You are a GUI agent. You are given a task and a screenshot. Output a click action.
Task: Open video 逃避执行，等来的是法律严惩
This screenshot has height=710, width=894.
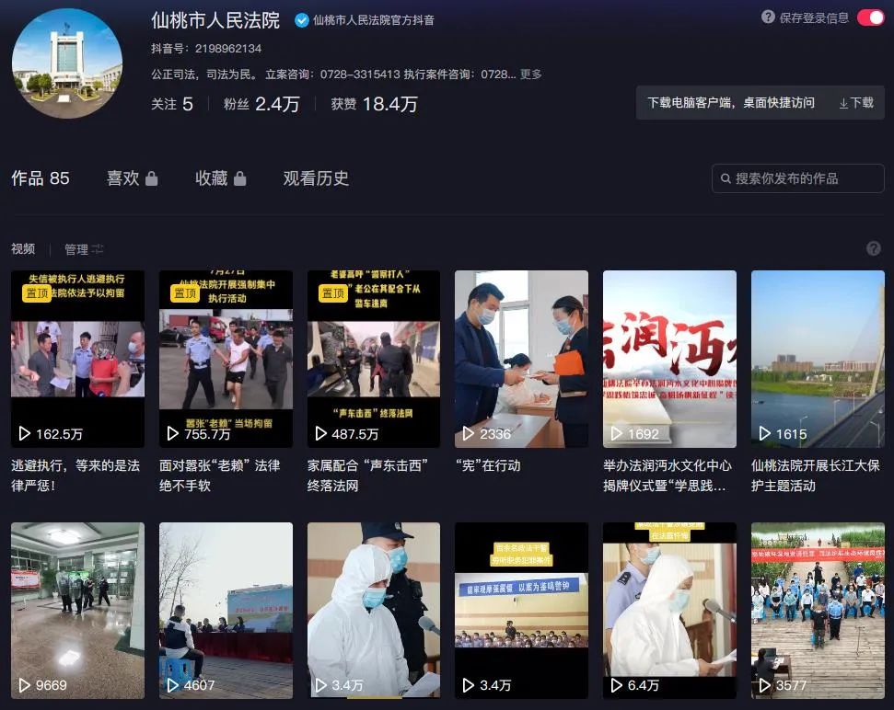(x=77, y=359)
